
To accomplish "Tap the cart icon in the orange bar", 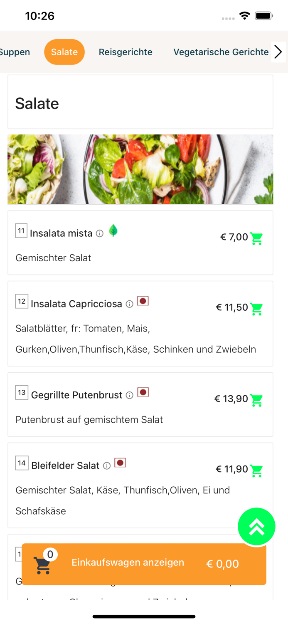I will [42, 565].
